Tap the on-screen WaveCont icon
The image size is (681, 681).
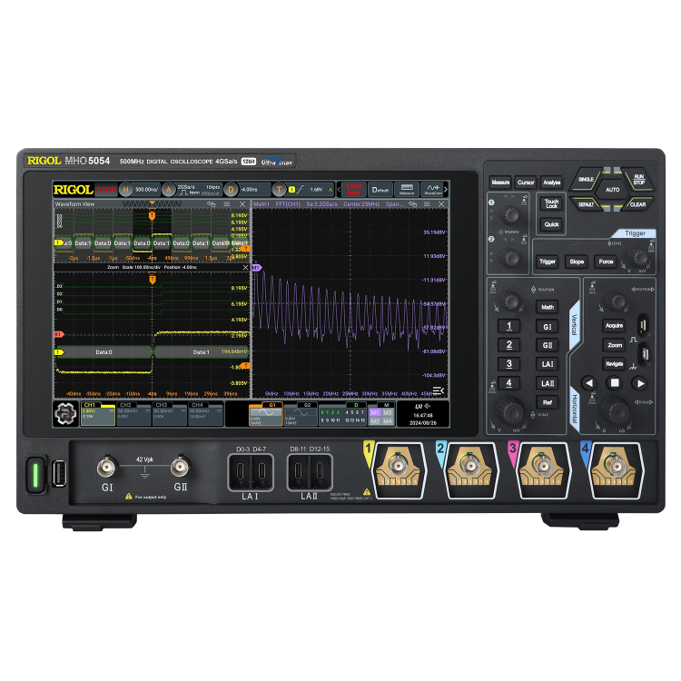[432, 190]
